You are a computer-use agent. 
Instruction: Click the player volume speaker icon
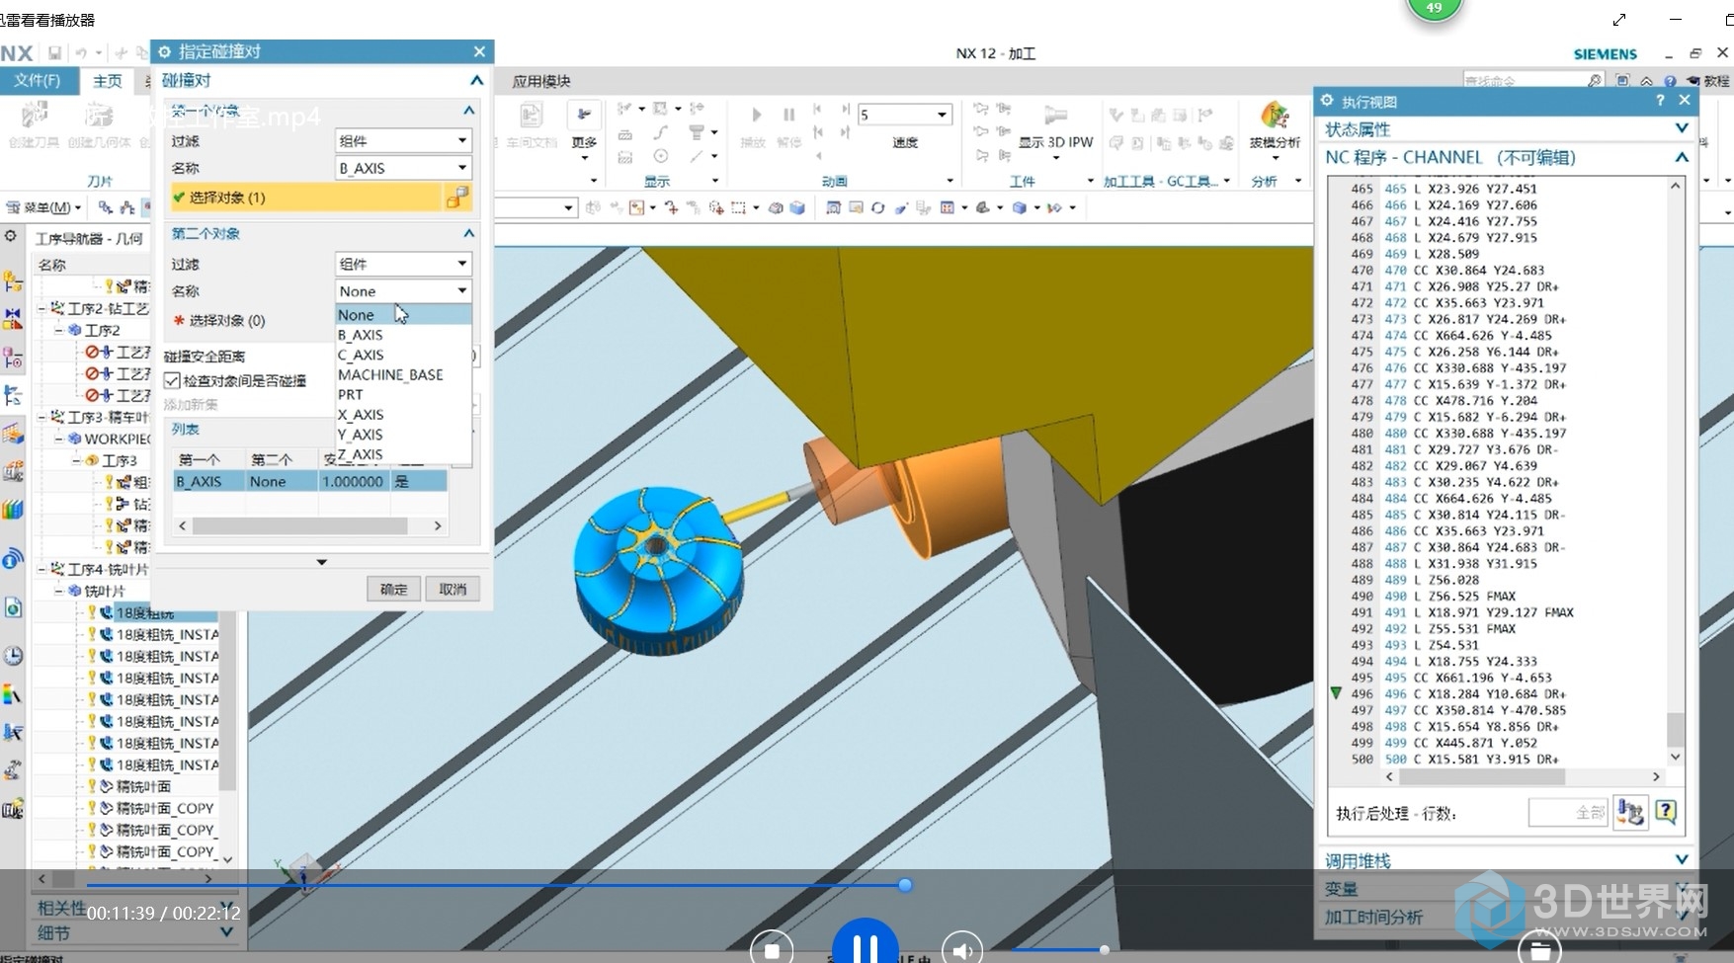[961, 950]
